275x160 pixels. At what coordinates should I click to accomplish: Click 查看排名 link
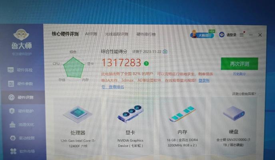pos(116,87)
